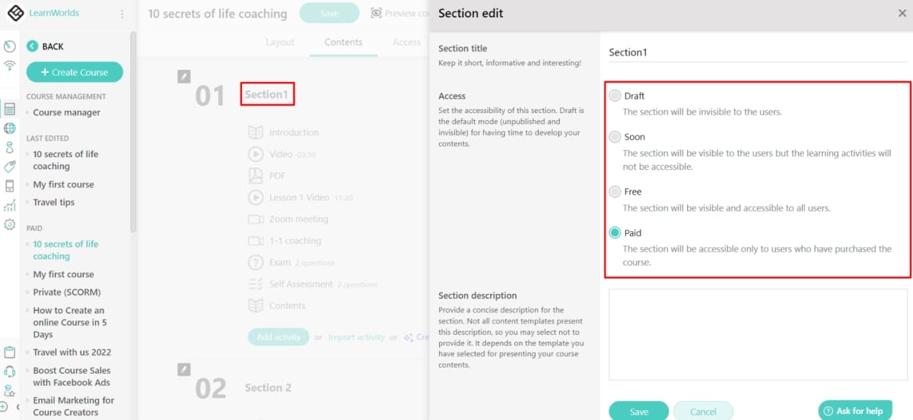Viewport: 913px width, 420px height.
Task: Open the globe website icon in sidebar
Action: click(x=10, y=128)
